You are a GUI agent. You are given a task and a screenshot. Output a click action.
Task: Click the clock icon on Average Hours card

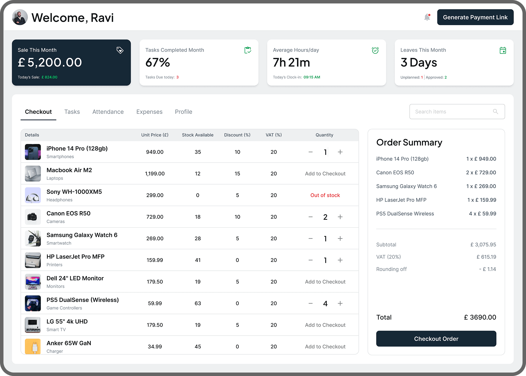point(375,50)
